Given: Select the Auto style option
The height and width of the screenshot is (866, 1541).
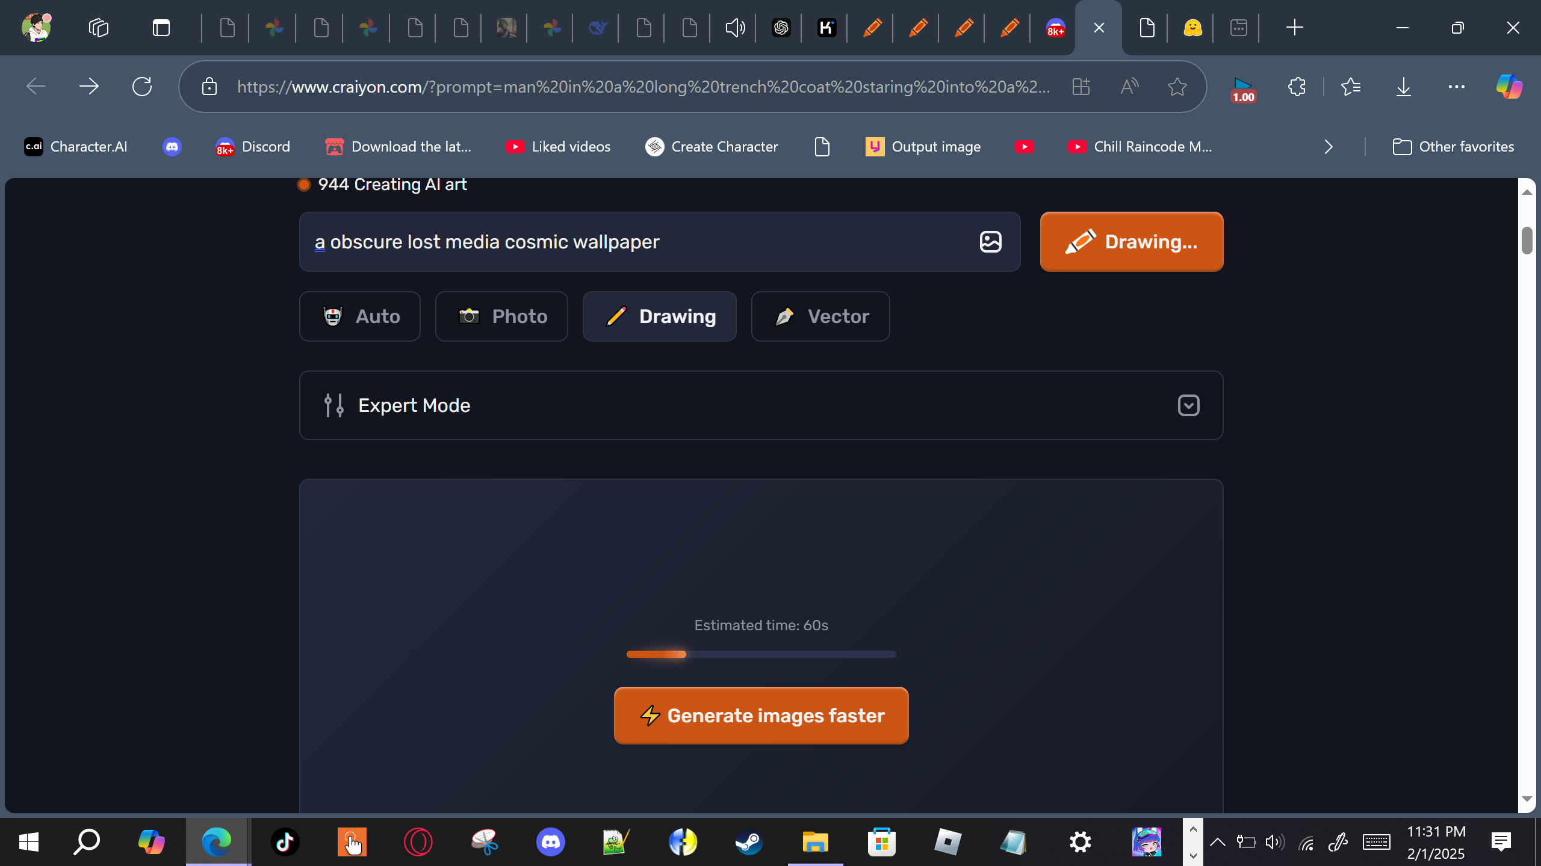Looking at the screenshot, I should tap(360, 316).
